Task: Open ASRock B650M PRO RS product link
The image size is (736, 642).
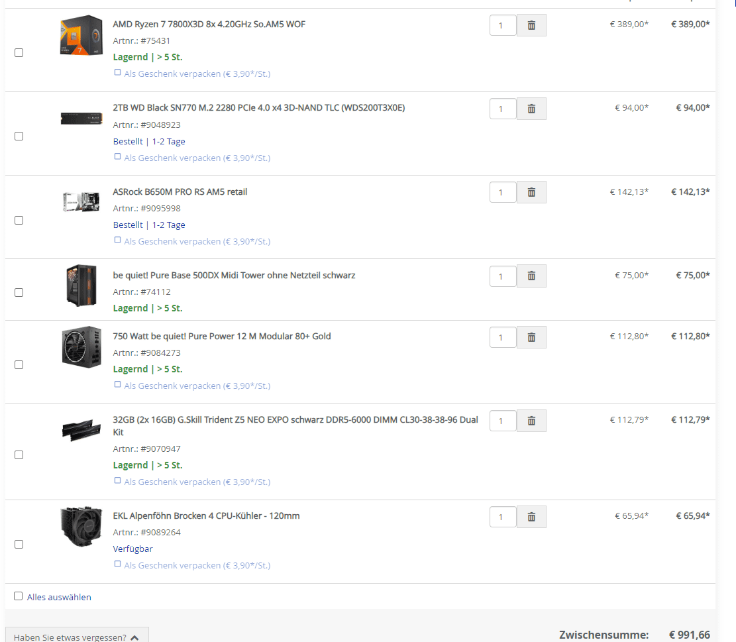Action: click(180, 192)
